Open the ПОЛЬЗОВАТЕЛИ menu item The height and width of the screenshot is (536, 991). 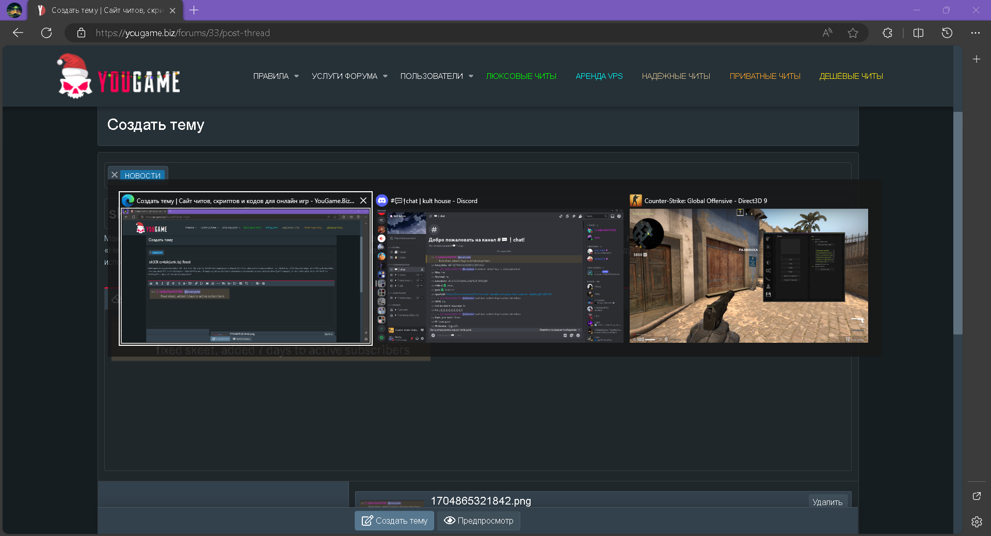point(431,76)
